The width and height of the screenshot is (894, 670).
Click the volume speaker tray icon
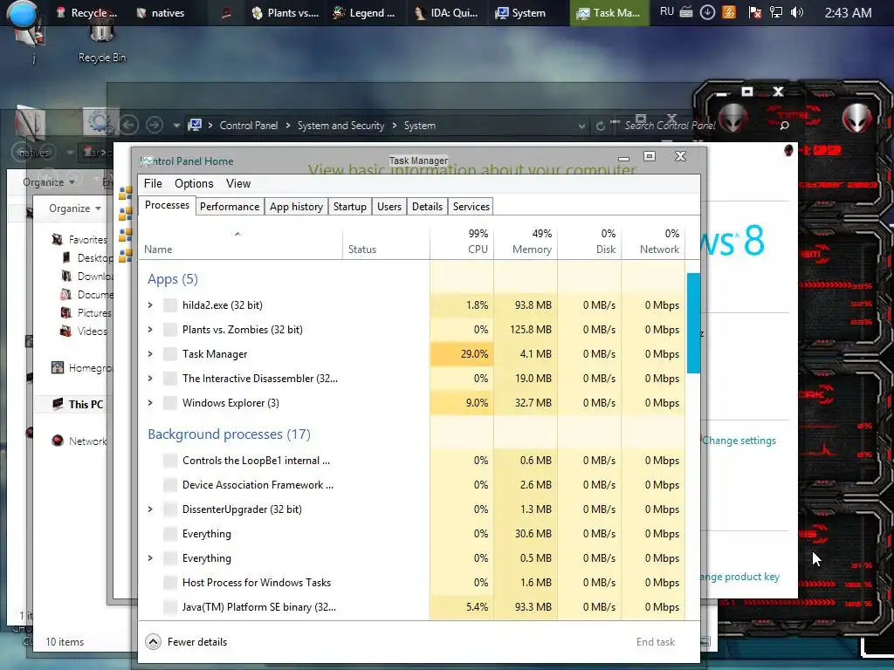point(797,12)
